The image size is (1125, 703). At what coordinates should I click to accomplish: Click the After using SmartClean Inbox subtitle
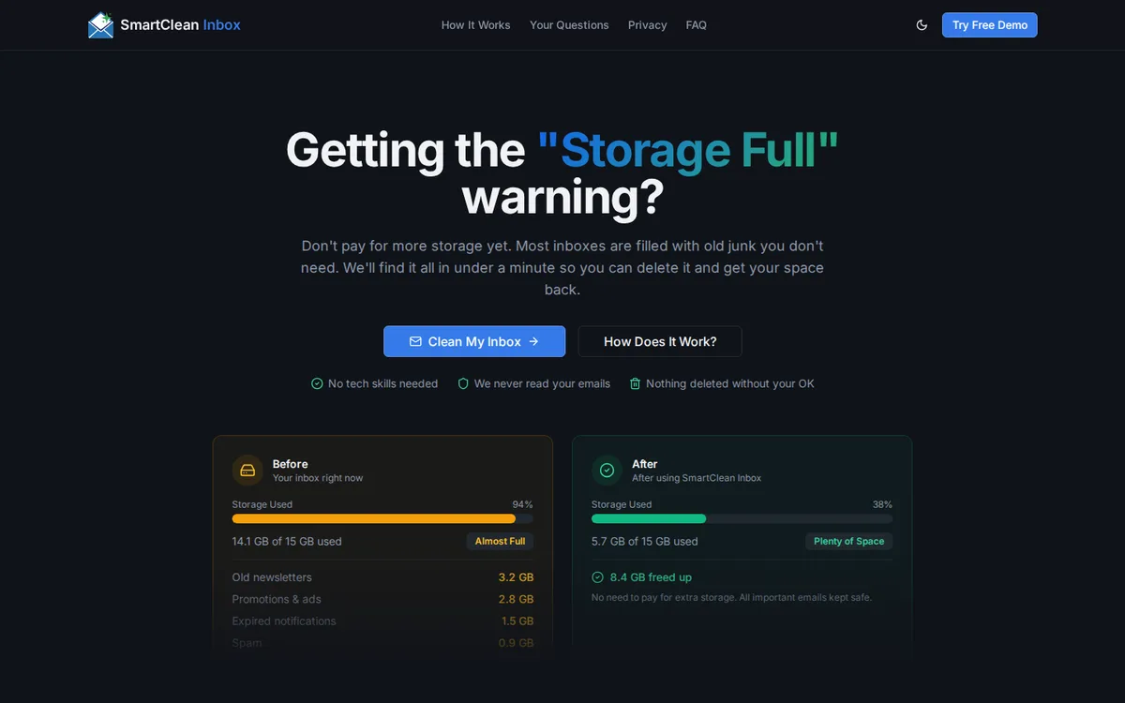(697, 478)
